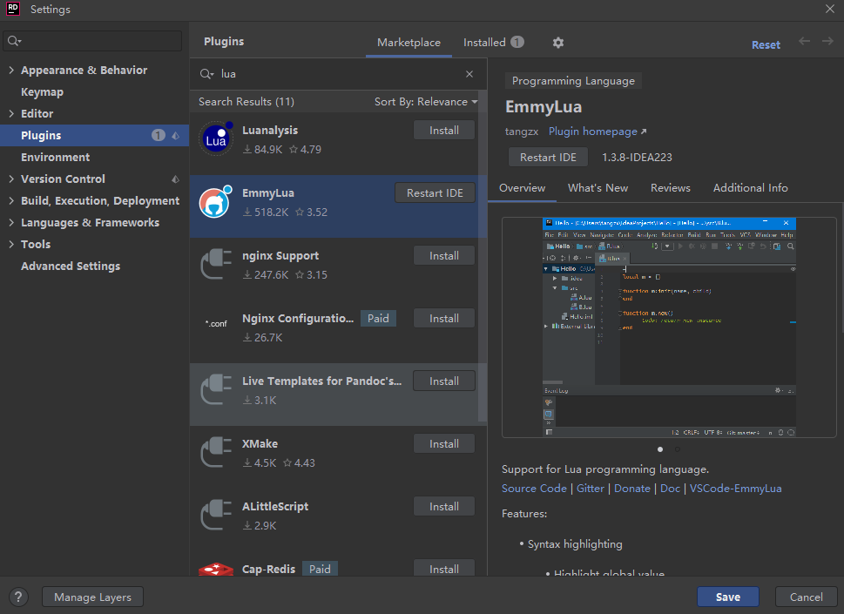Switch to the Installed tab
844x614 pixels.
pos(494,43)
